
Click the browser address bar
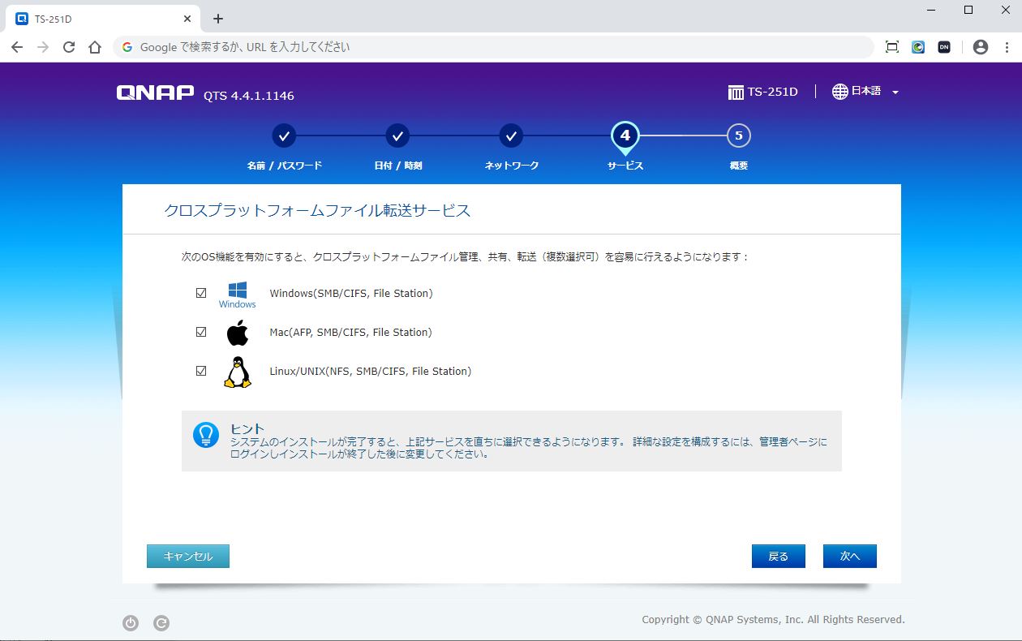487,47
